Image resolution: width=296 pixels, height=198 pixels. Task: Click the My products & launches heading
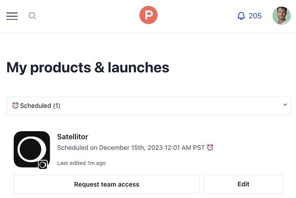coord(88,67)
